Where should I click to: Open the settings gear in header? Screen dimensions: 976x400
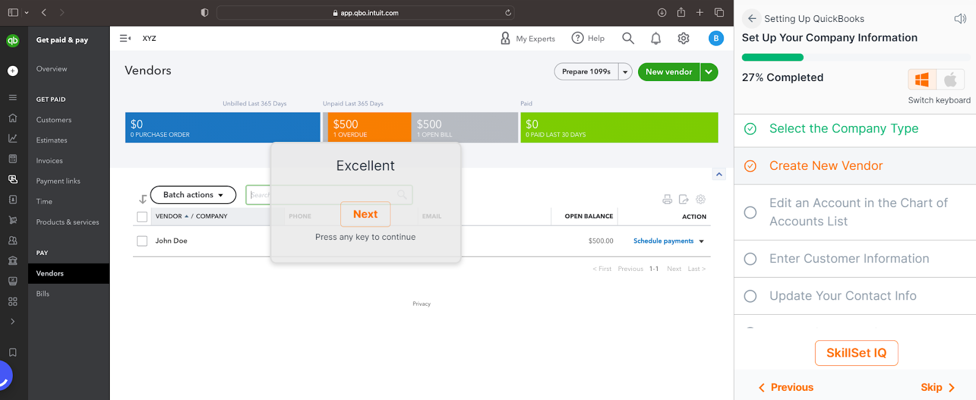pyautogui.click(x=683, y=38)
